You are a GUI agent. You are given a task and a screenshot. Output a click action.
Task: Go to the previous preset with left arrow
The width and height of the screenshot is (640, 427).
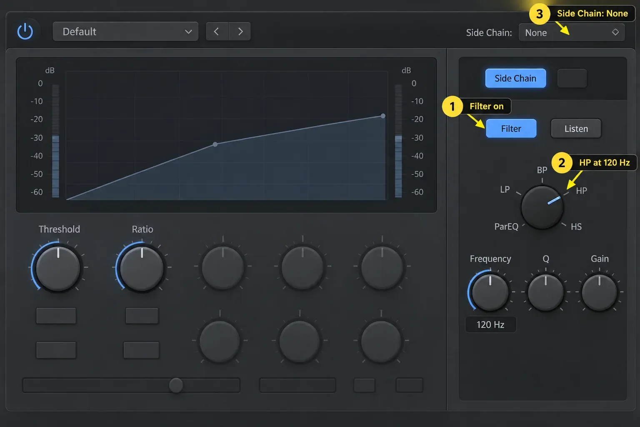coord(217,32)
